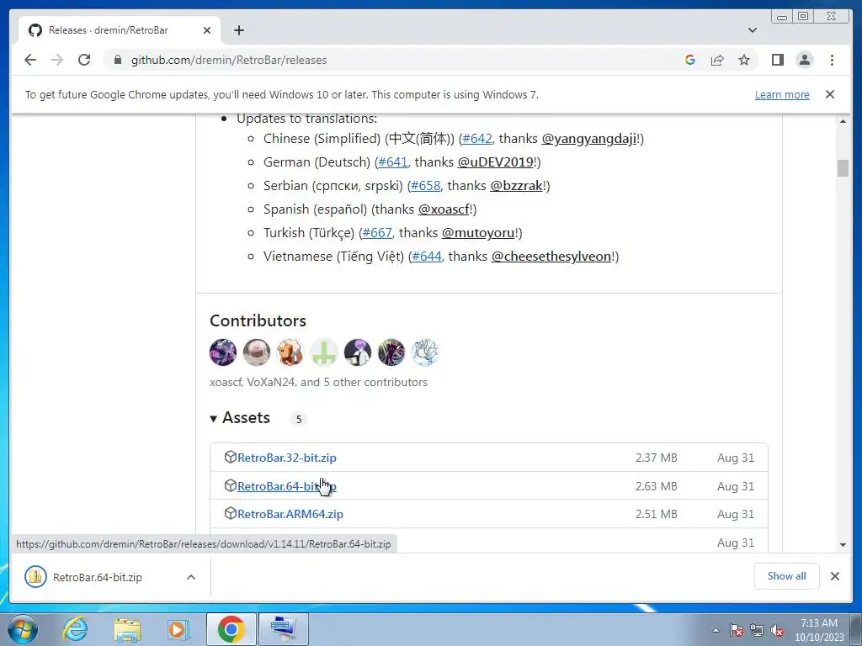Screen dimensions: 862x646
Task: Click the page scroll up arrow
Action: [x=843, y=121]
